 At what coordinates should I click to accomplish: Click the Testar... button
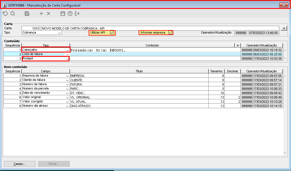pos(54,164)
